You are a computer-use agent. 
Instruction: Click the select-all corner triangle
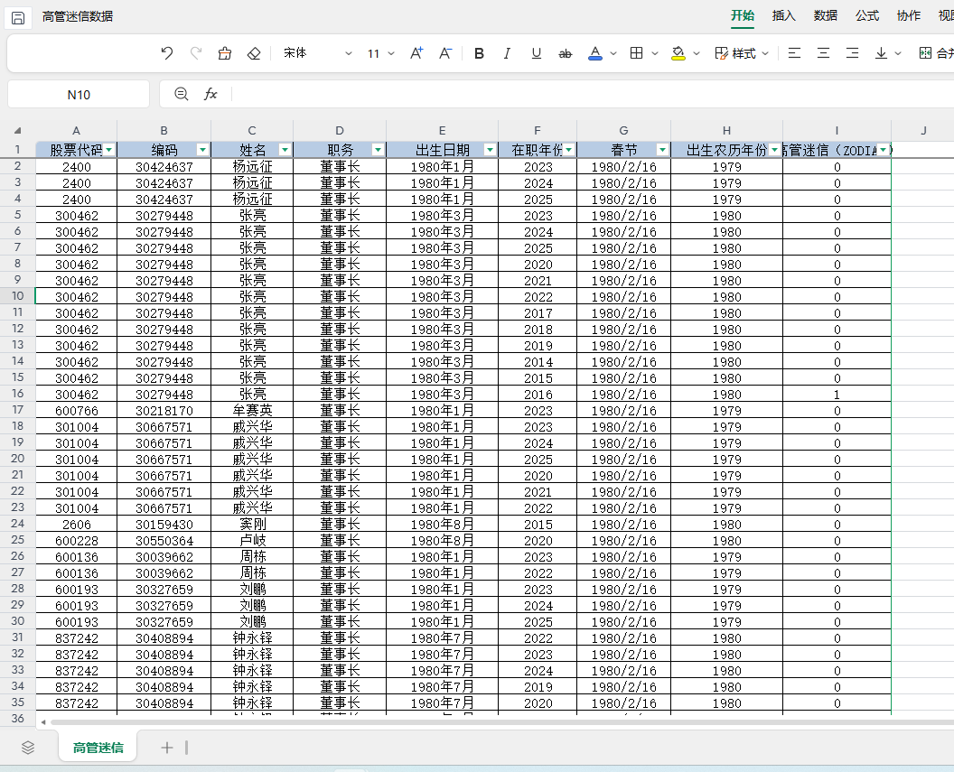[x=18, y=130]
